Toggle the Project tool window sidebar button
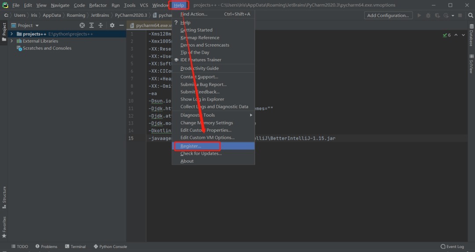The image size is (475, 252). [4, 32]
